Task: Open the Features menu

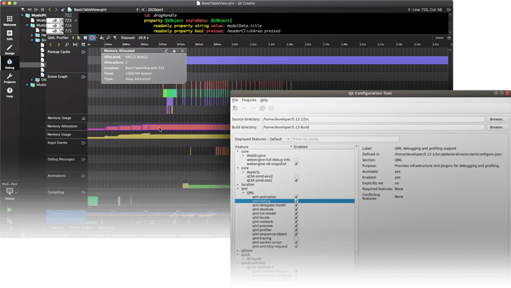Action: pos(249,100)
